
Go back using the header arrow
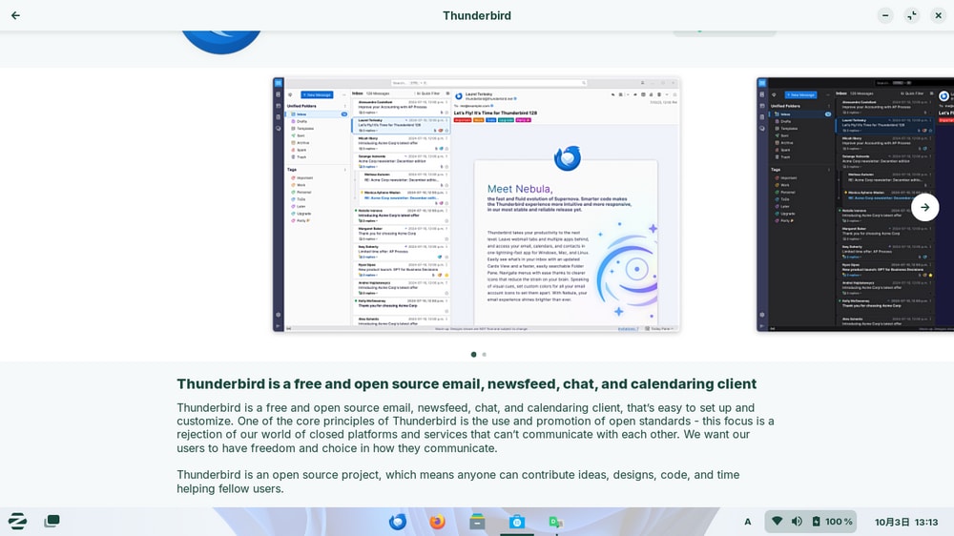click(x=15, y=15)
